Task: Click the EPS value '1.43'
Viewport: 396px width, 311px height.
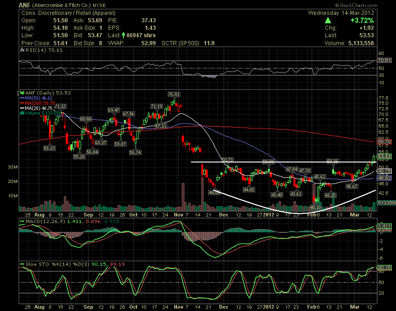Action: pos(150,28)
